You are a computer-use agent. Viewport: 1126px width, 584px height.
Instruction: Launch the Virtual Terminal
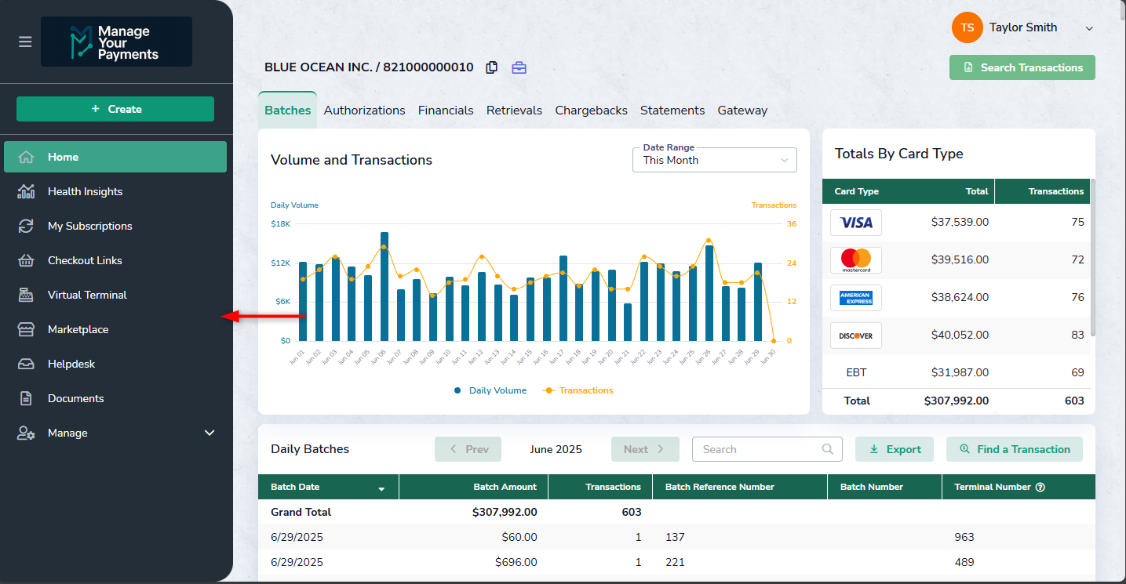point(87,295)
